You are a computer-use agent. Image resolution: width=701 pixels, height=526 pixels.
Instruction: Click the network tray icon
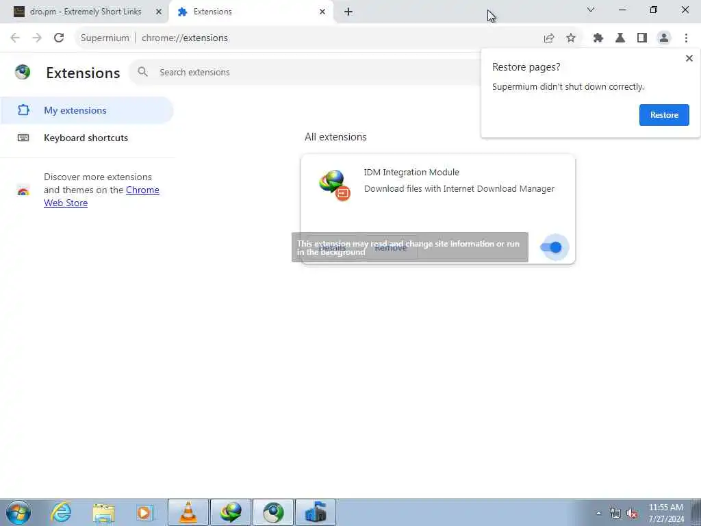tap(615, 513)
